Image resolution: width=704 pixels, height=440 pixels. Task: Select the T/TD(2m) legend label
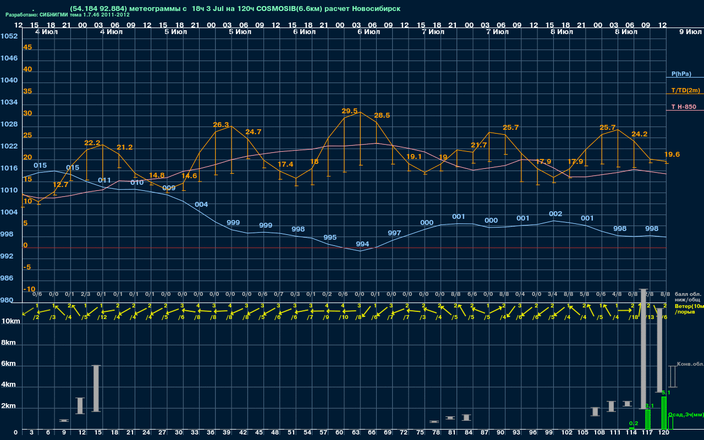tap(686, 90)
